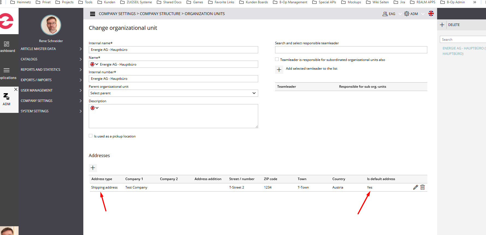This screenshot has height=235, width=486.
Task: Click the hamburger menu icon beside breadcrumb
Action: 93,14
